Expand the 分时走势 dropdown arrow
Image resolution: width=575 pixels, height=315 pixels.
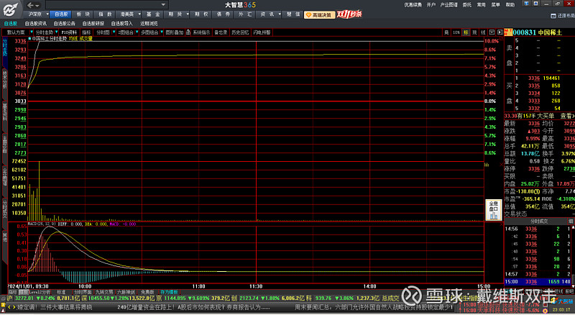(57, 32)
